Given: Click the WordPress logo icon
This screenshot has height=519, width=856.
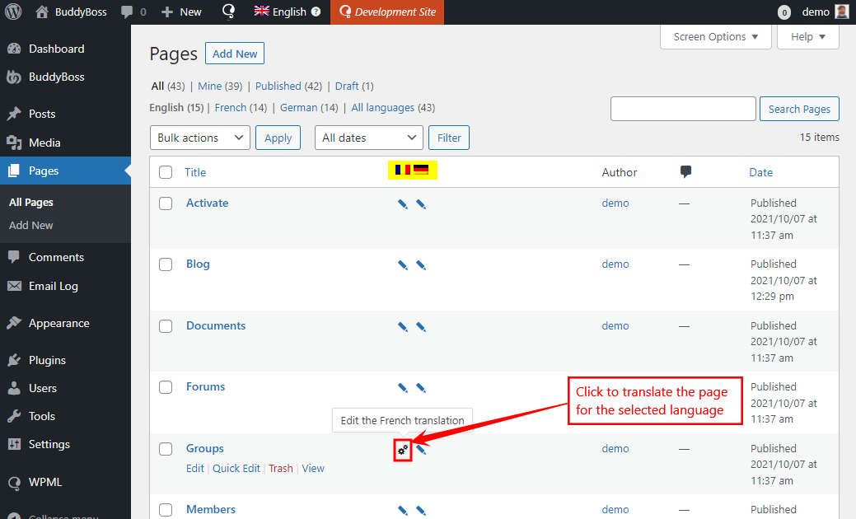Looking at the screenshot, I should [x=13, y=12].
